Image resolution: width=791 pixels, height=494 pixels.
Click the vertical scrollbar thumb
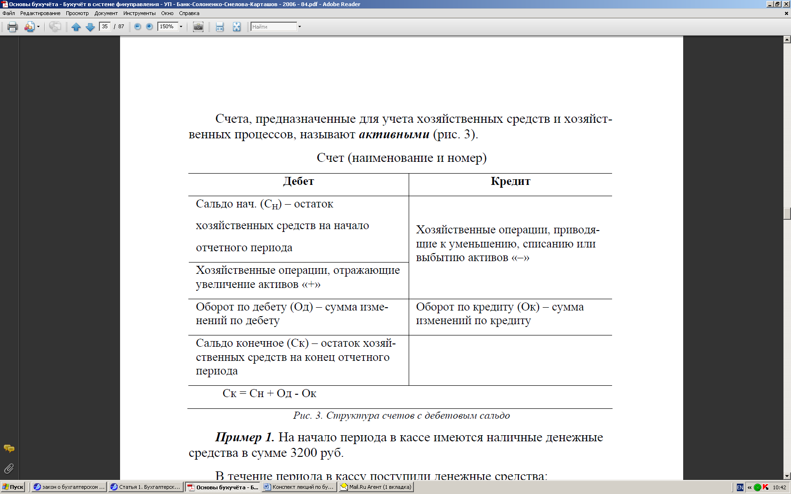(x=787, y=213)
